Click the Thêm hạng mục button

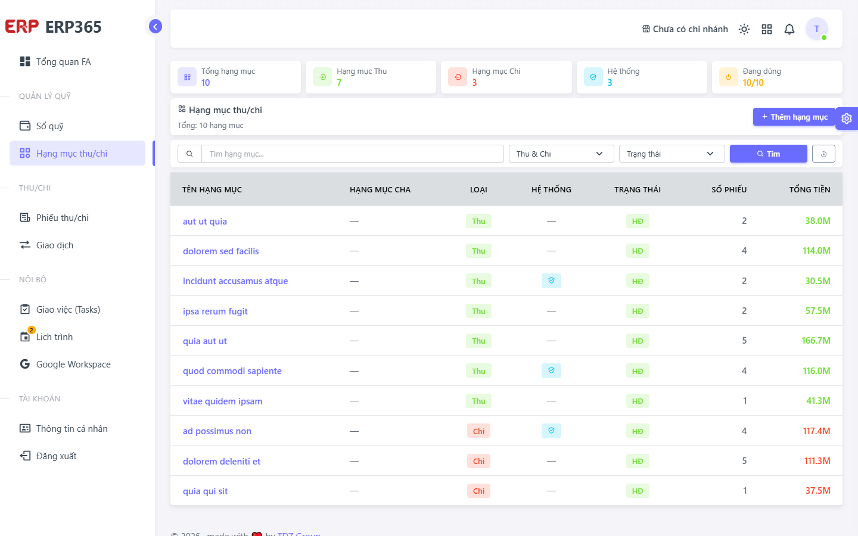click(x=794, y=117)
